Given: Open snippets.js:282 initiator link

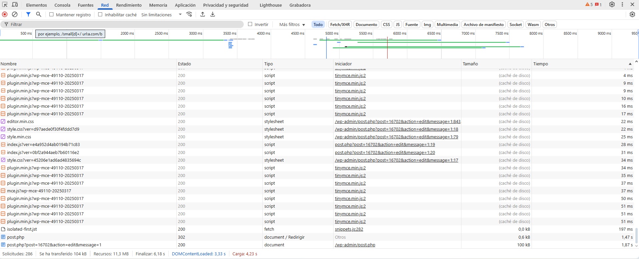Looking at the screenshot, I should 349,229.
